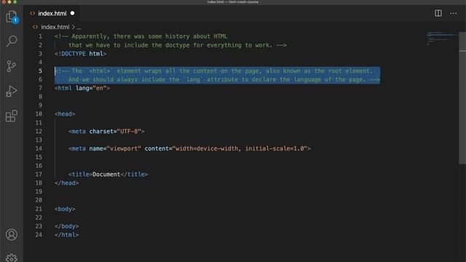Click the closing </body> tag

coord(66,226)
